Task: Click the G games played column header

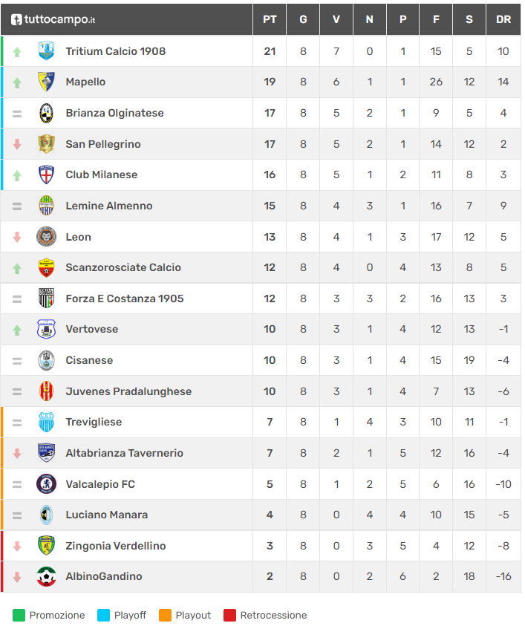Action: click(x=303, y=19)
